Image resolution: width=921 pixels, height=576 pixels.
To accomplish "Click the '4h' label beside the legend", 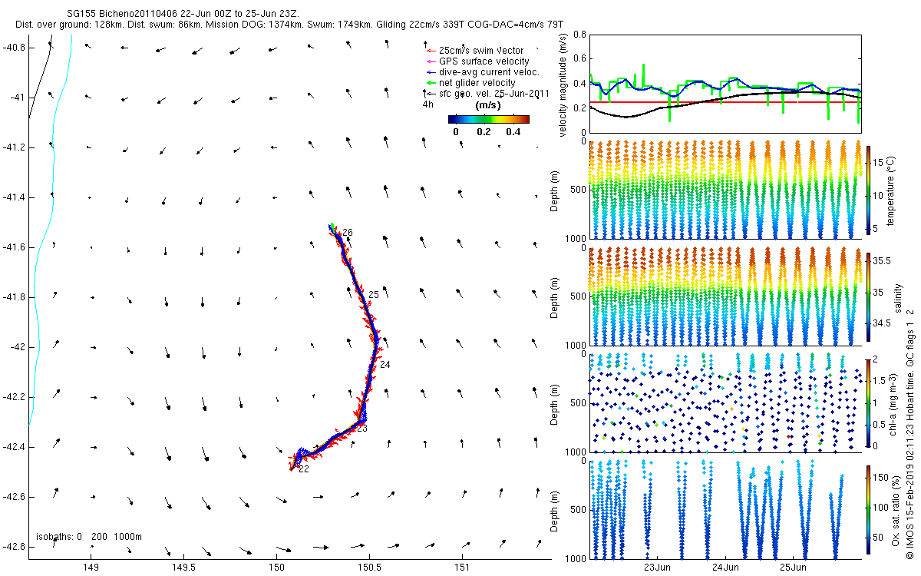I will [428, 104].
